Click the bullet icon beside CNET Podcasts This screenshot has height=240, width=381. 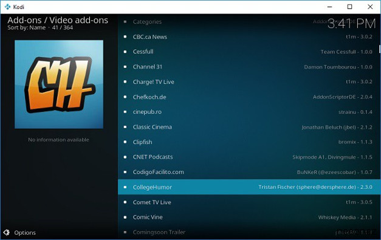(x=125, y=157)
